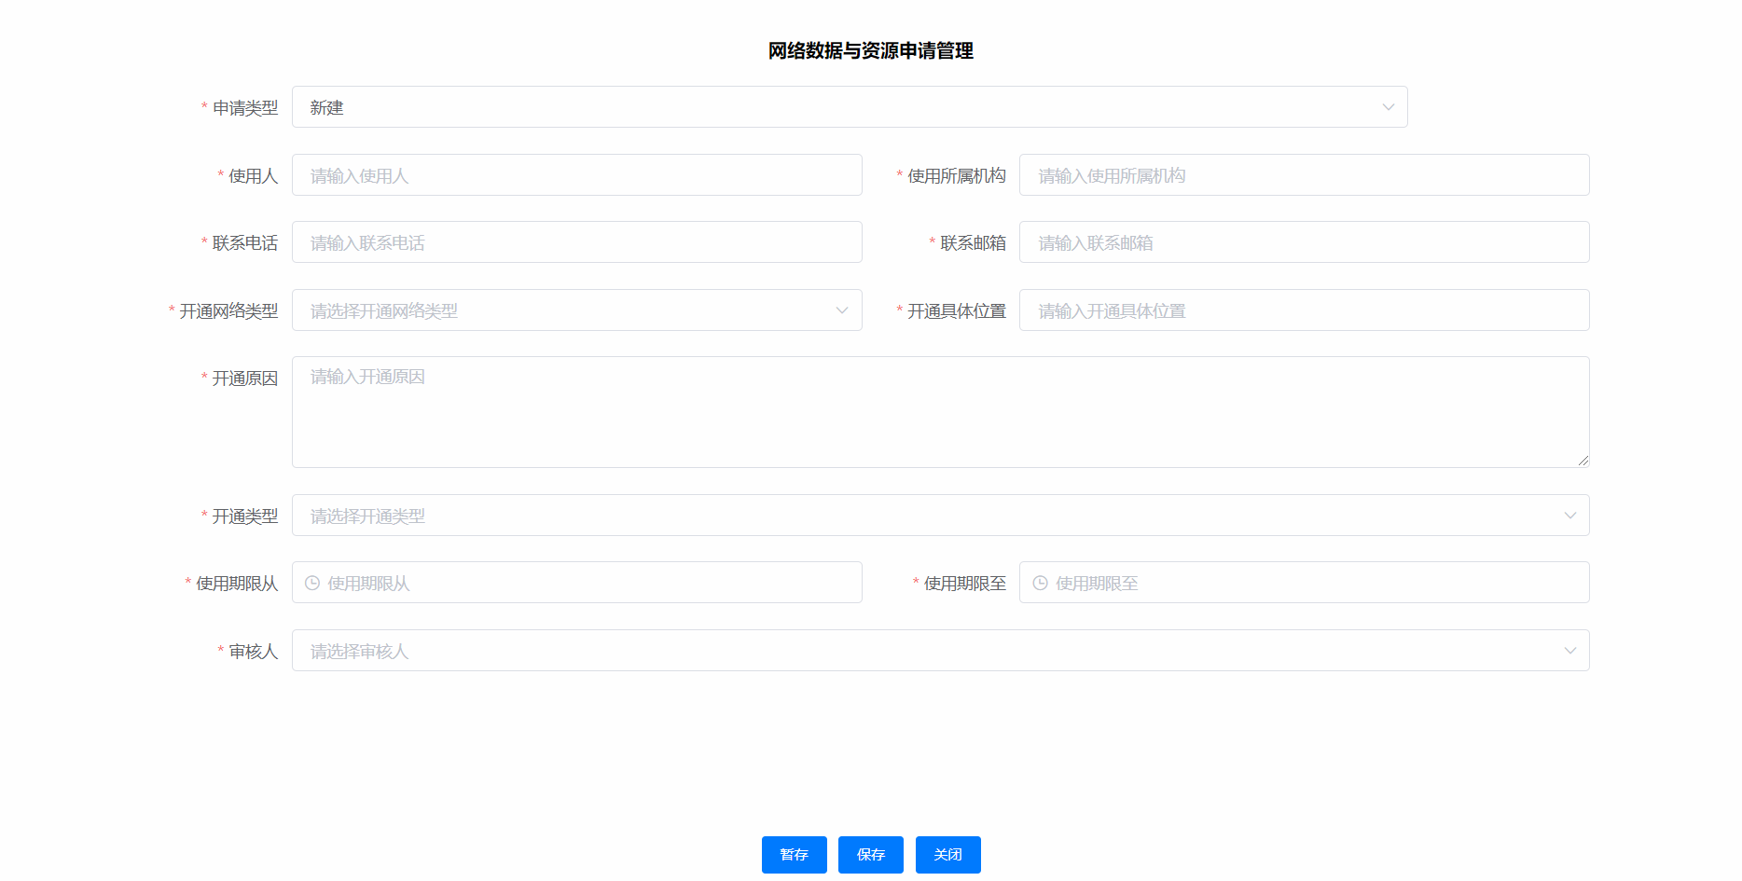Click the 审核人 label

tap(254, 652)
